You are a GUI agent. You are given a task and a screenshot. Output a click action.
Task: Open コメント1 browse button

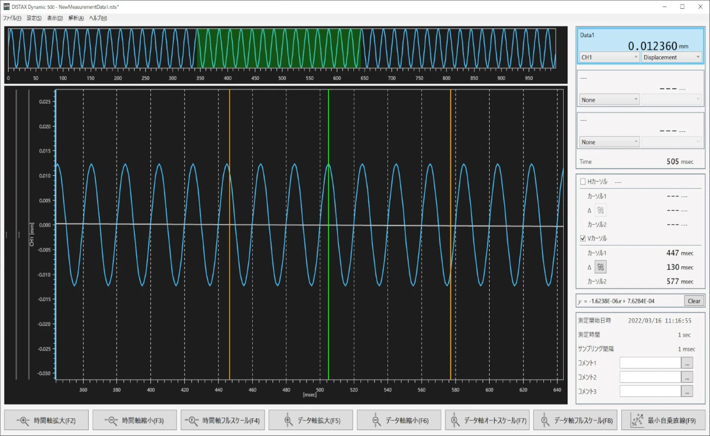tap(687, 363)
